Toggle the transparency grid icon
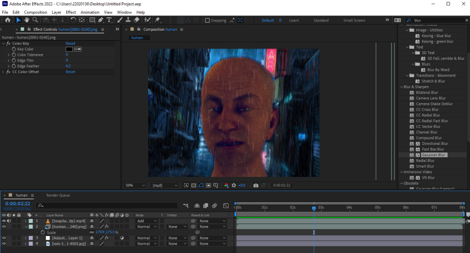This screenshot has height=253, width=470. [194, 185]
